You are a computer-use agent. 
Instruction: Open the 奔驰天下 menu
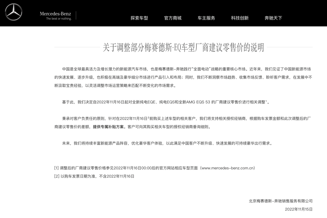click(273, 18)
